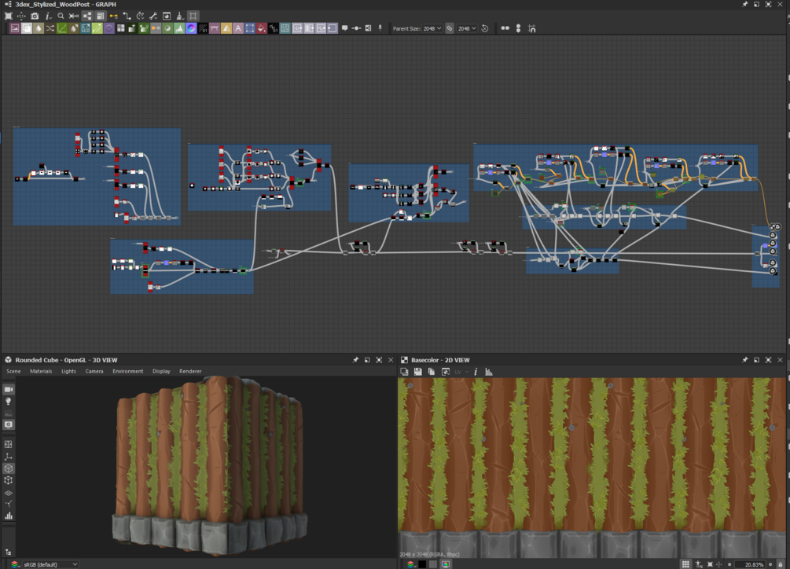Add an FX-Map node from toolbar
Image resolution: width=790 pixels, height=569 pixels.
click(x=121, y=28)
